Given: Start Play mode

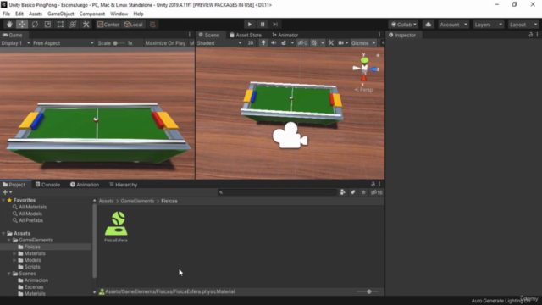Looking at the screenshot, I should pyautogui.click(x=250, y=25).
